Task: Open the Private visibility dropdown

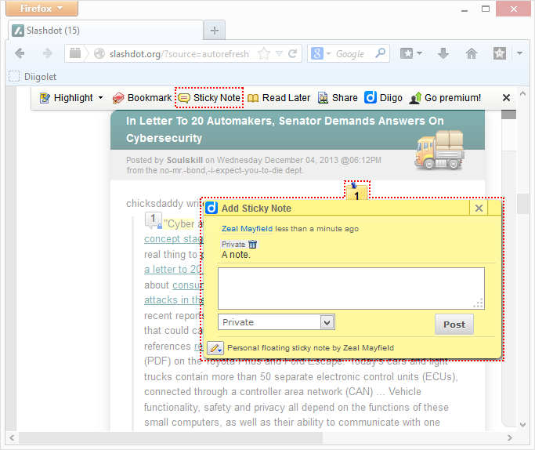Action: [277, 322]
